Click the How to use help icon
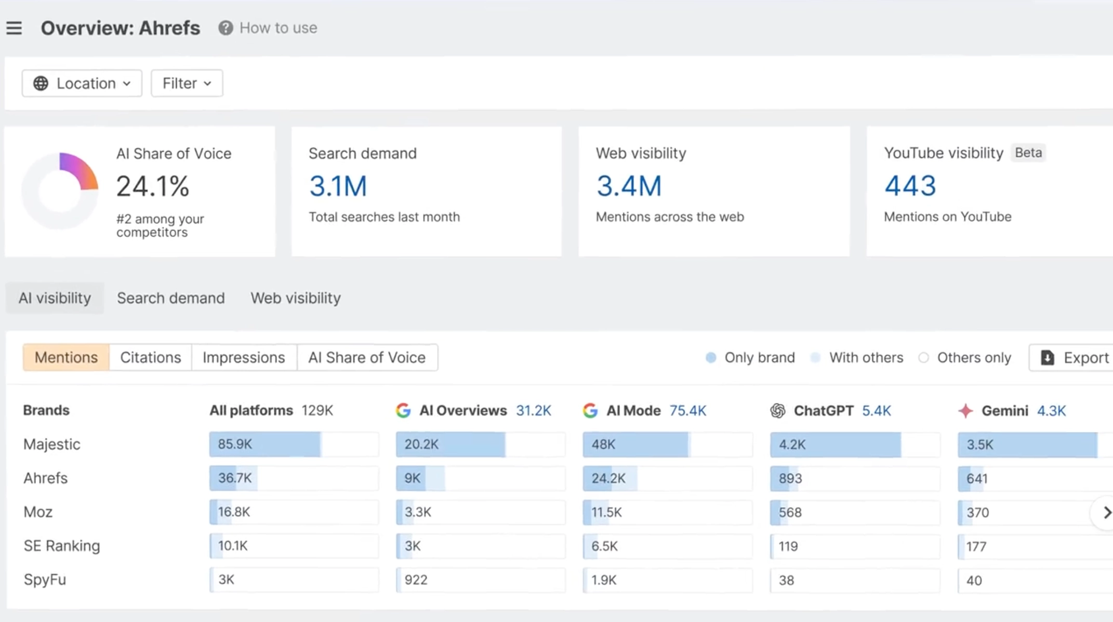Viewport: 1113px width, 622px height. pos(226,28)
